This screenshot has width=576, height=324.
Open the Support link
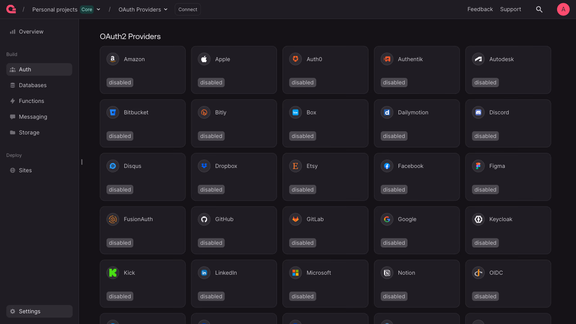[510, 9]
